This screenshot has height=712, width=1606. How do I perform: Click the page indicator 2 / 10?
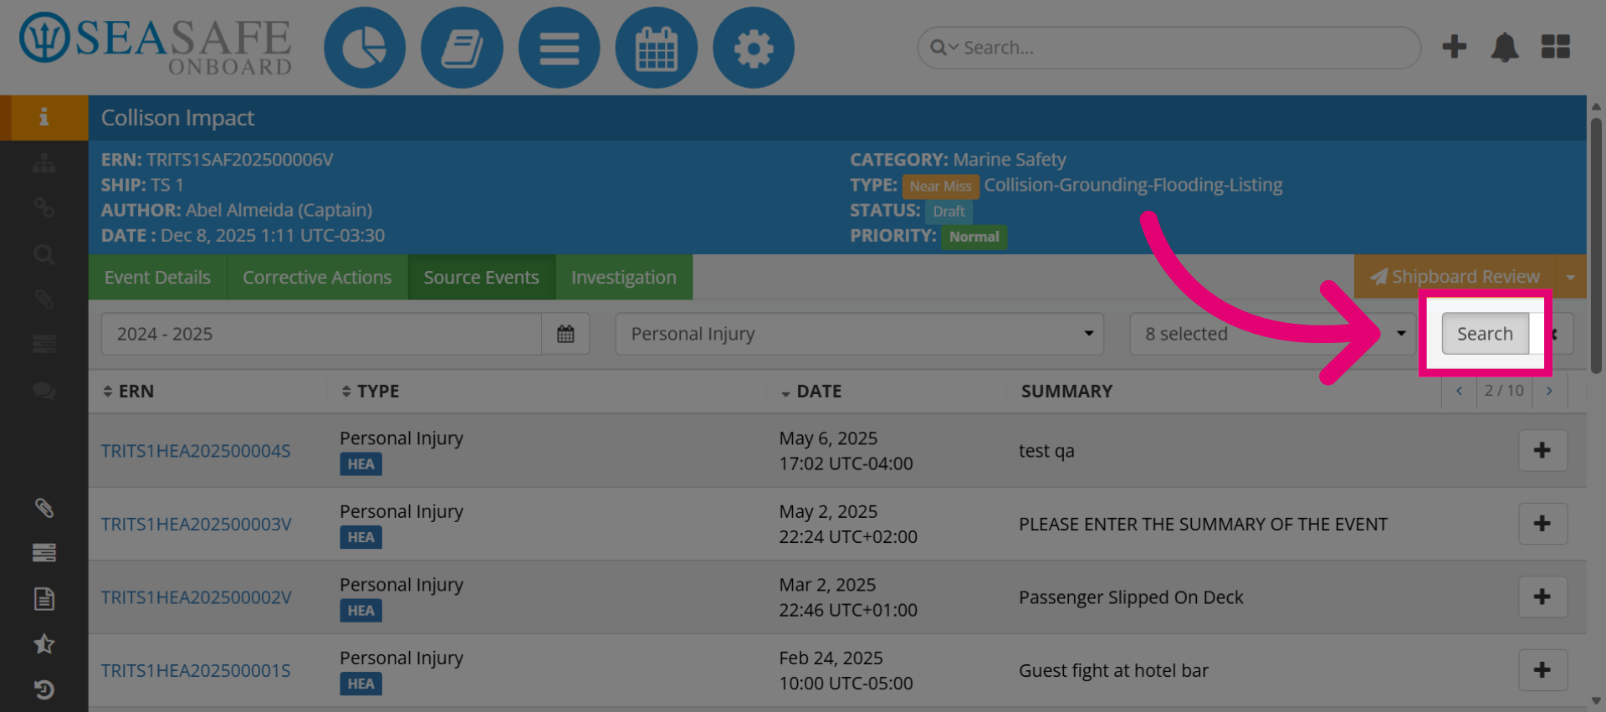1504,391
